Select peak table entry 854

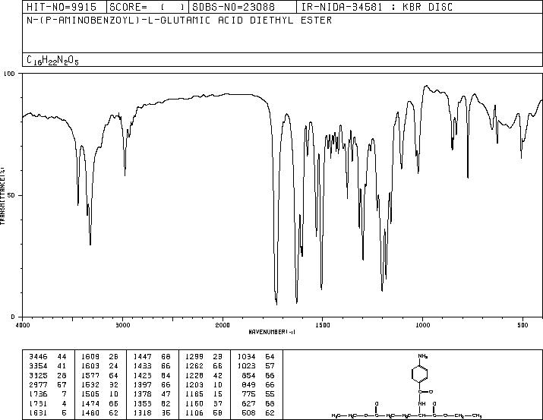coord(248,375)
